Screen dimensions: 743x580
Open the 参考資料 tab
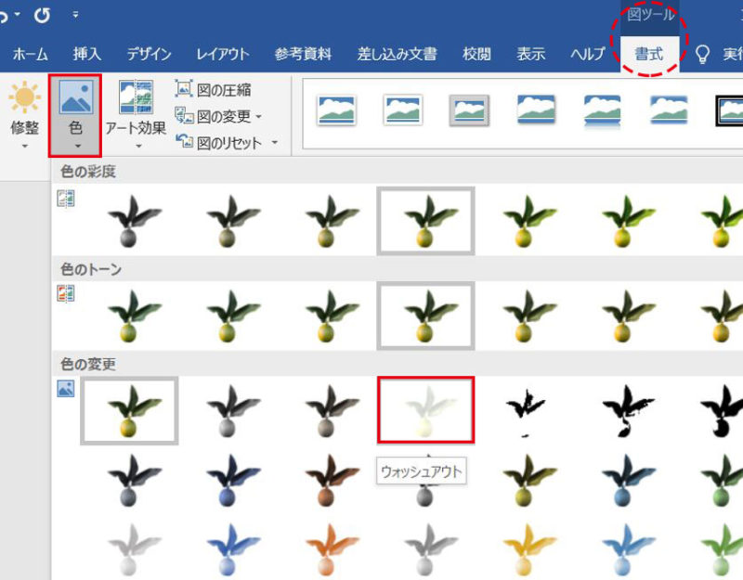304,54
